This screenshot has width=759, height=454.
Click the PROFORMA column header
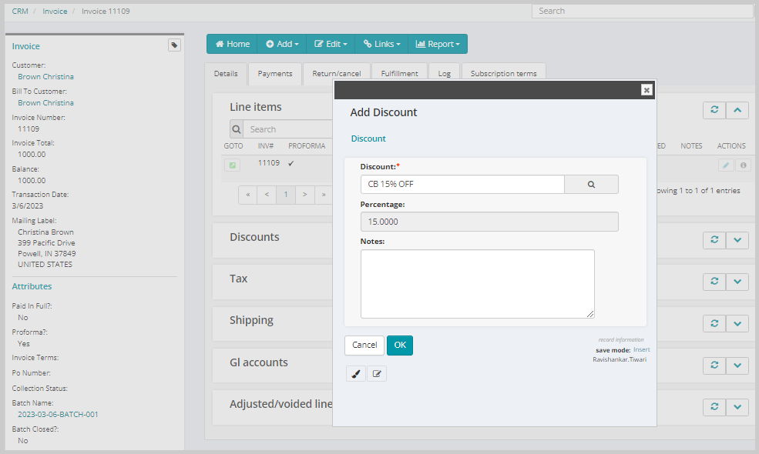click(x=307, y=146)
